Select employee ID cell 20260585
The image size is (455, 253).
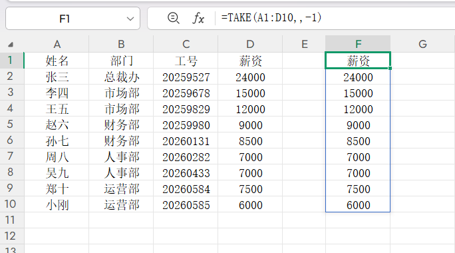(x=186, y=205)
